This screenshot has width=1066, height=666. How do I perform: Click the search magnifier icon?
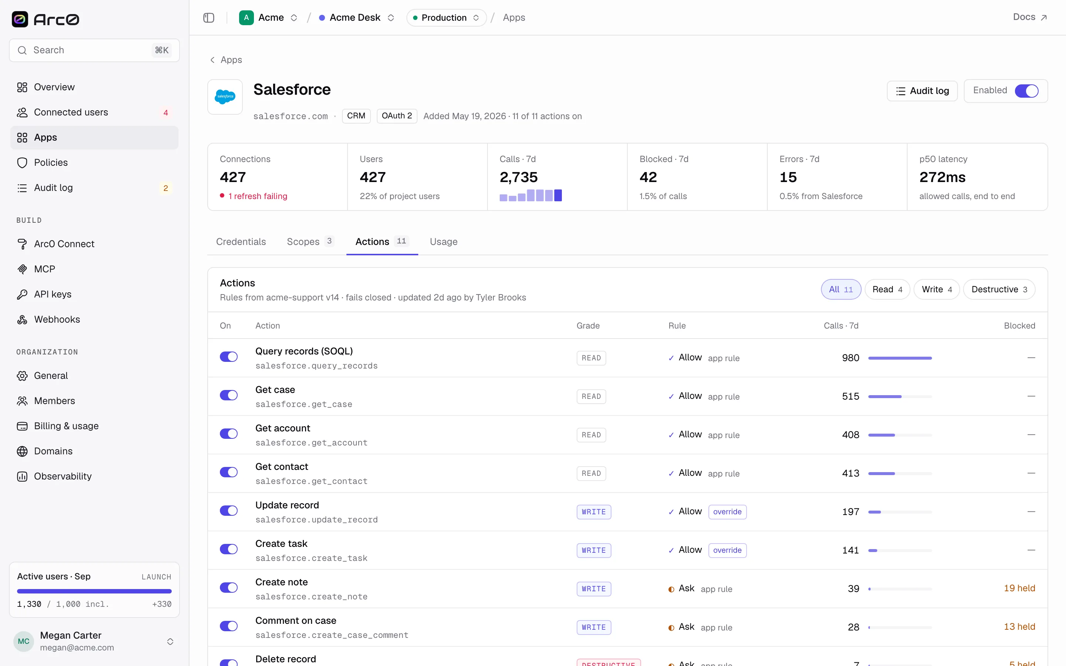[22, 50]
